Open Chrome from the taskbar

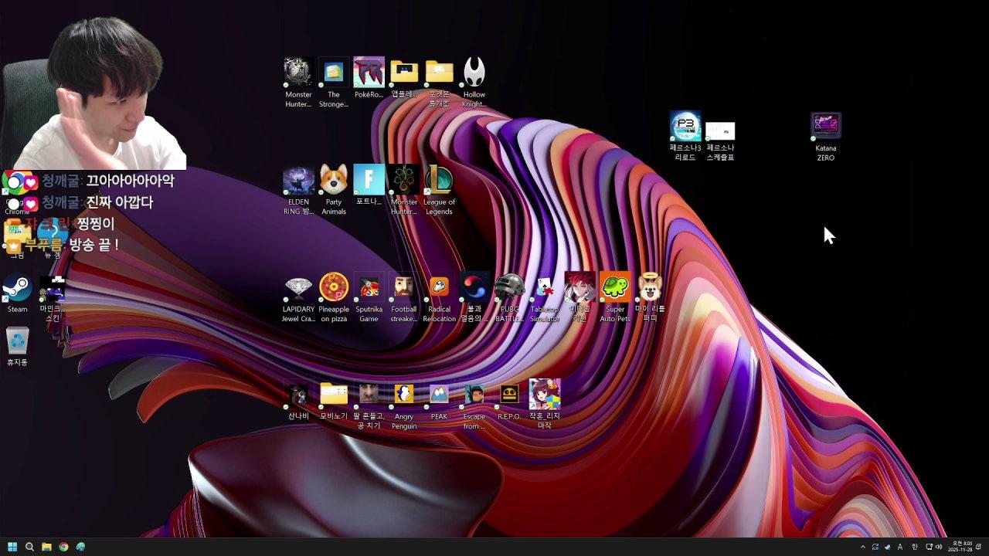(x=63, y=547)
